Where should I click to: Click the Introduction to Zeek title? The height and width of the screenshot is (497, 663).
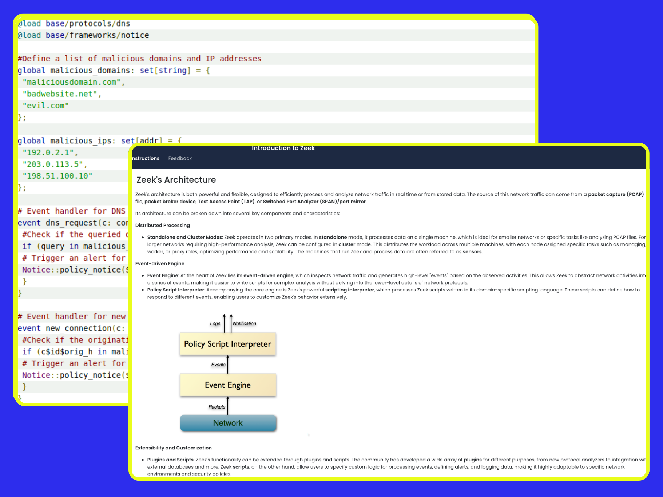[283, 148]
